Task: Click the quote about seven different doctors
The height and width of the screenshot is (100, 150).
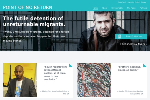Action: click(55, 73)
